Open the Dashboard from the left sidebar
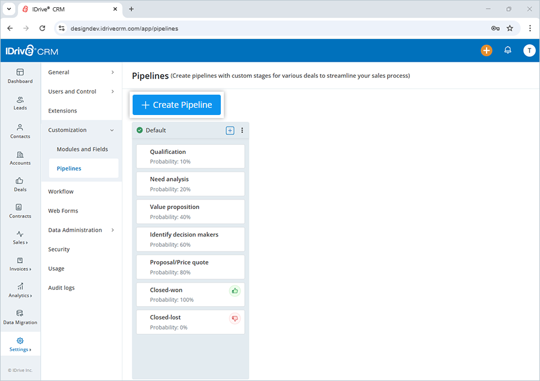The image size is (540, 381). pyautogui.click(x=20, y=76)
